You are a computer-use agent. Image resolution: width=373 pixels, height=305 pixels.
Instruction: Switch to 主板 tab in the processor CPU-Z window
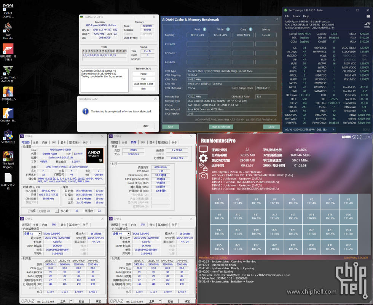(35, 142)
